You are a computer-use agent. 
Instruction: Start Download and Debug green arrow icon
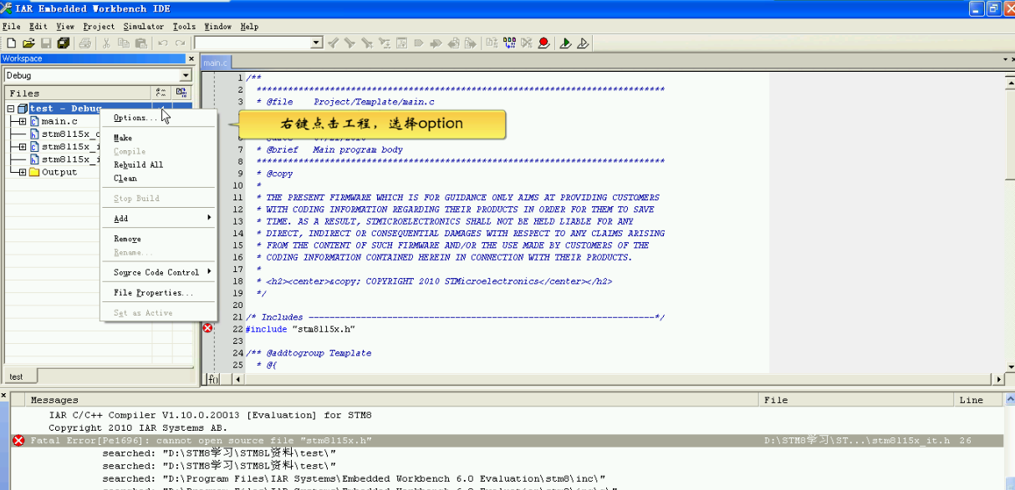coord(566,43)
